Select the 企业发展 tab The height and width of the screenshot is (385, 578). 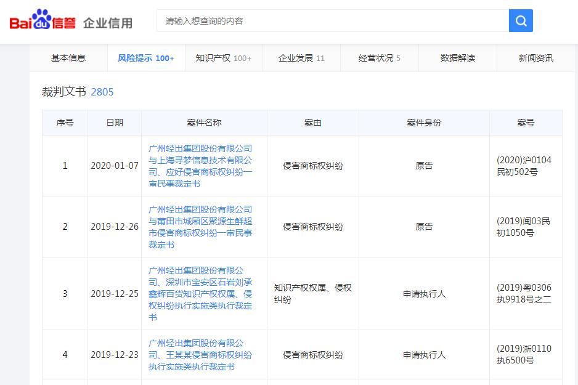pos(301,58)
